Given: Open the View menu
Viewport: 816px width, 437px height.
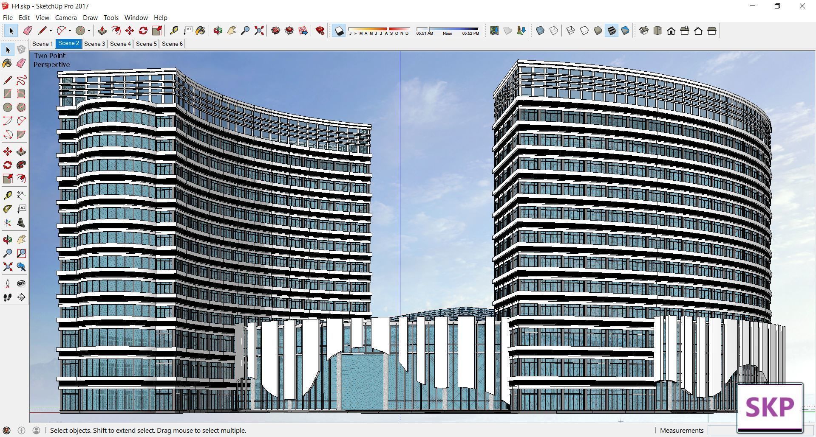Looking at the screenshot, I should [42, 17].
